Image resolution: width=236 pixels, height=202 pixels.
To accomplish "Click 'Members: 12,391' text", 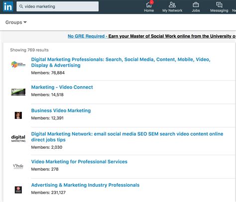I will 47,118.
